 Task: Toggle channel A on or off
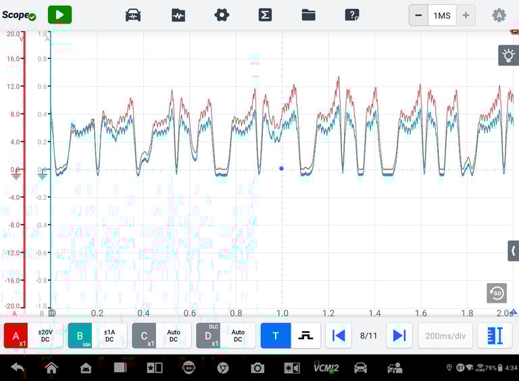[16, 336]
